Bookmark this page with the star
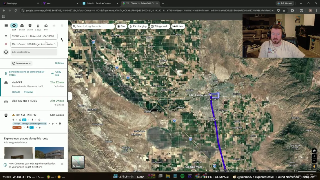The image size is (320, 180). [x=284, y=10]
